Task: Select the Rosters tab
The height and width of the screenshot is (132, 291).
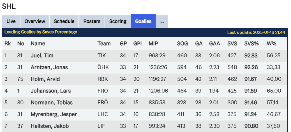Action: click(92, 21)
